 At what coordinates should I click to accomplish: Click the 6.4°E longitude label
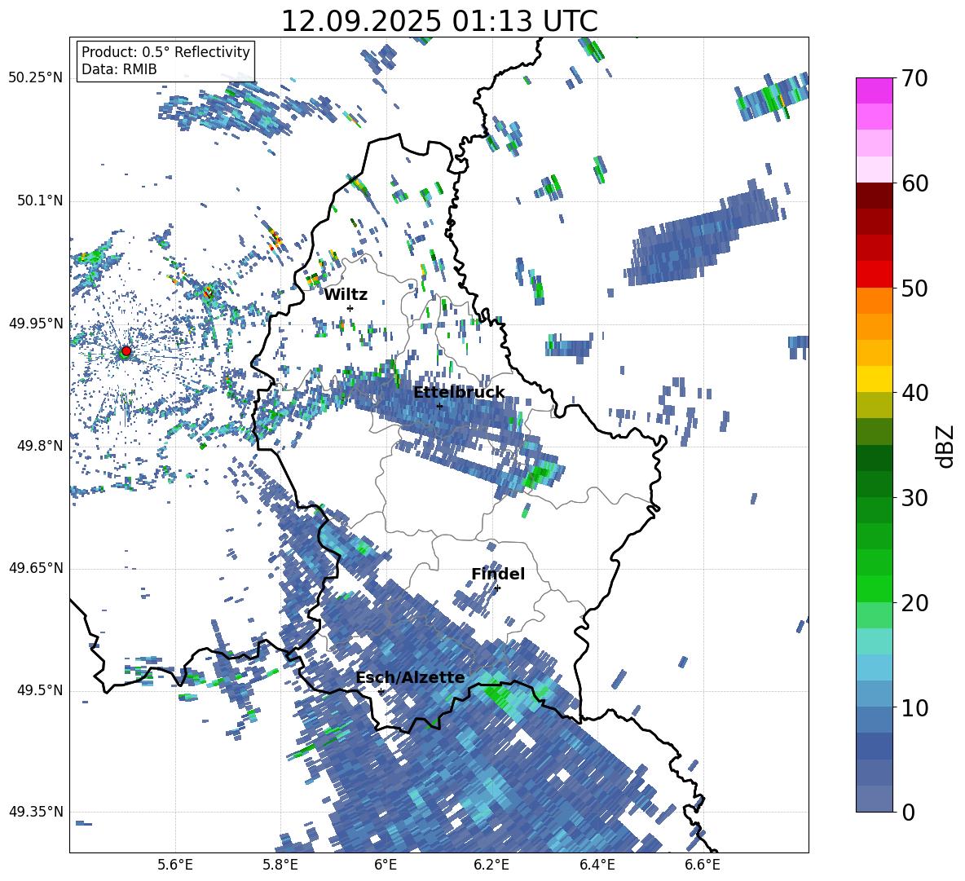coord(597,865)
